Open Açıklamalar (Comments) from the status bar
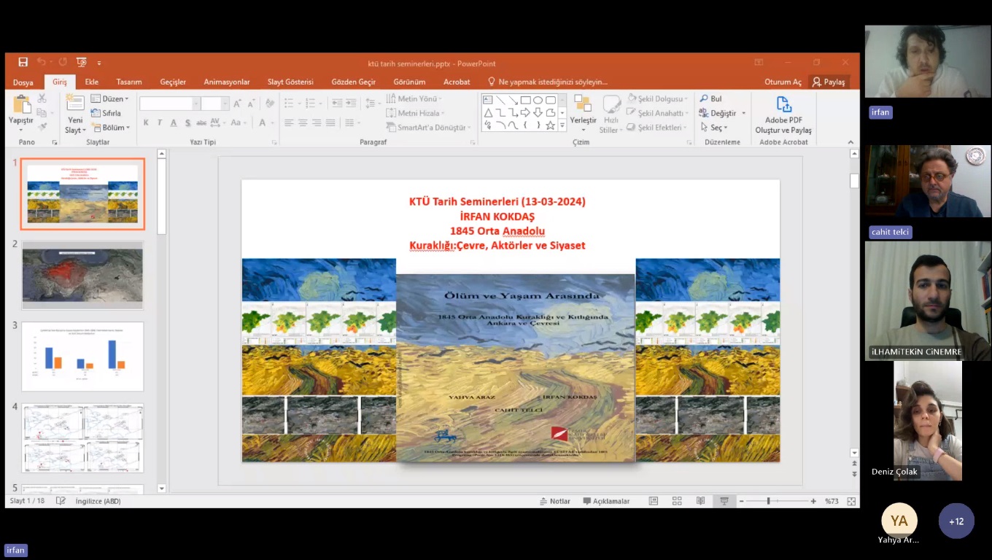992x560 pixels. tap(606, 501)
